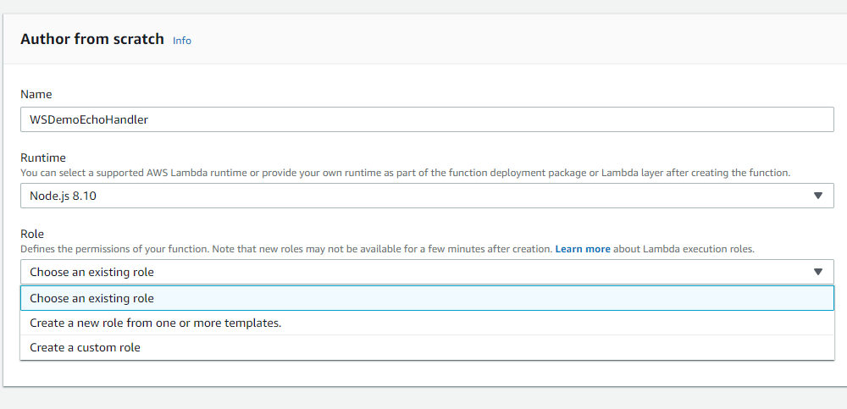Viewport: 847px width, 409px height.
Task: Collapse the Role combo box showing selected value
Action: coord(426,272)
